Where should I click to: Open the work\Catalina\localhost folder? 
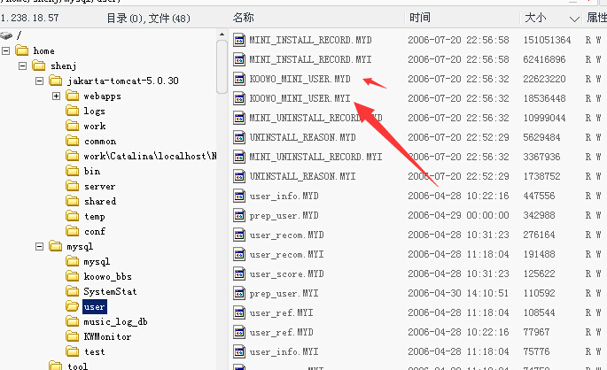click(x=151, y=156)
